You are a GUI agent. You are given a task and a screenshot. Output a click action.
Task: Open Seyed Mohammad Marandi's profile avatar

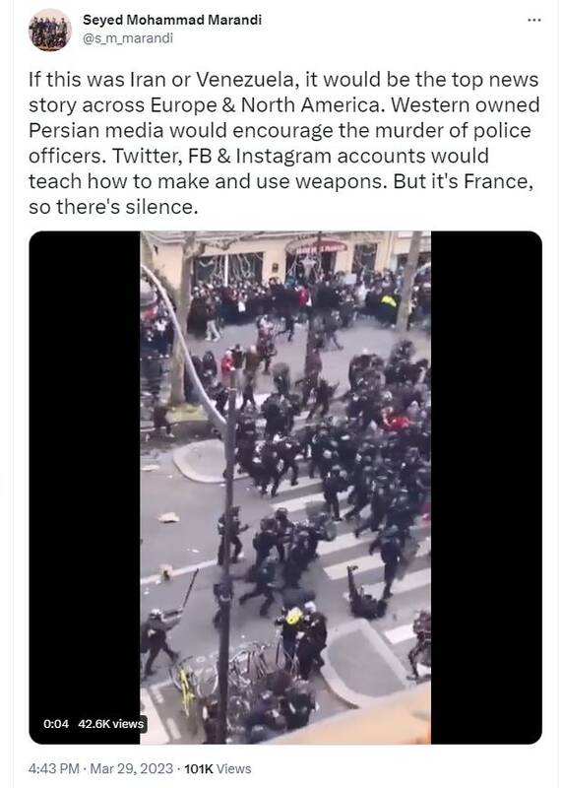tap(50, 31)
